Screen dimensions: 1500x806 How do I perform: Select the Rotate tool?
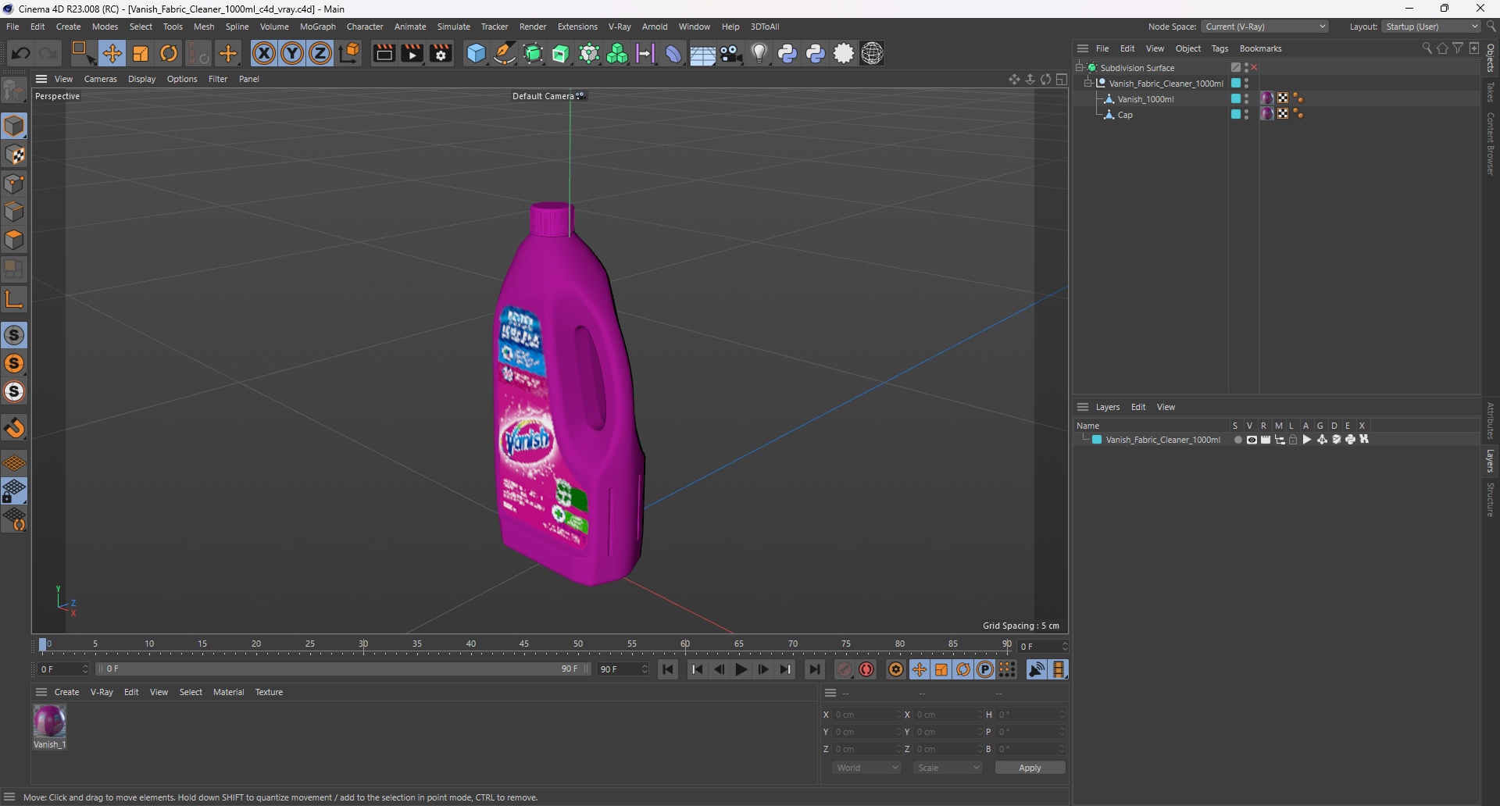pyautogui.click(x=169, y=53)
